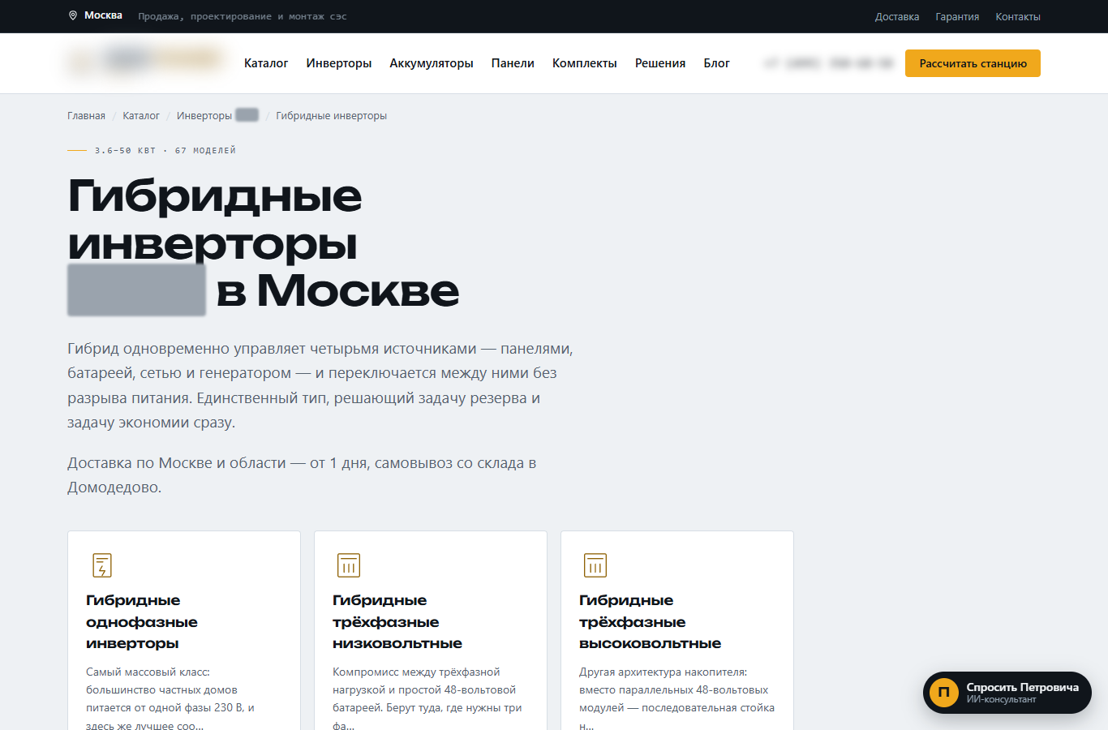This screenshot has height=730, width=1108.
Task: Click the Гибридные инверторы breadcrumb
Action: [x=331, y=116]
